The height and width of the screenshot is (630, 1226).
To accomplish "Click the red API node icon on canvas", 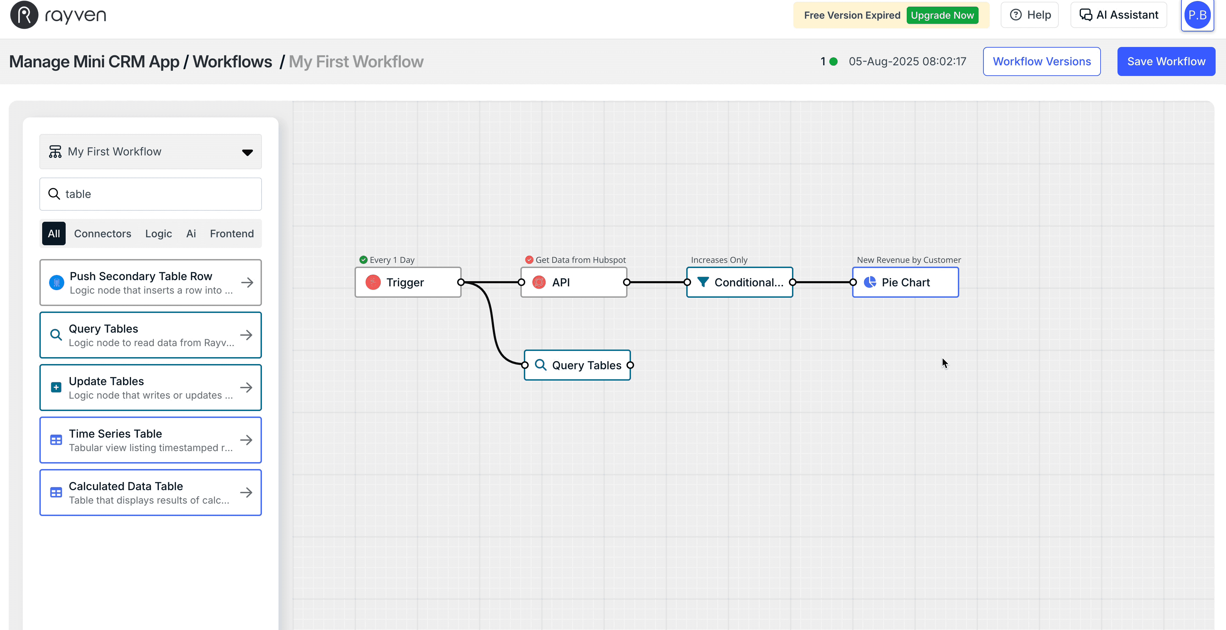I will (539, 282).
